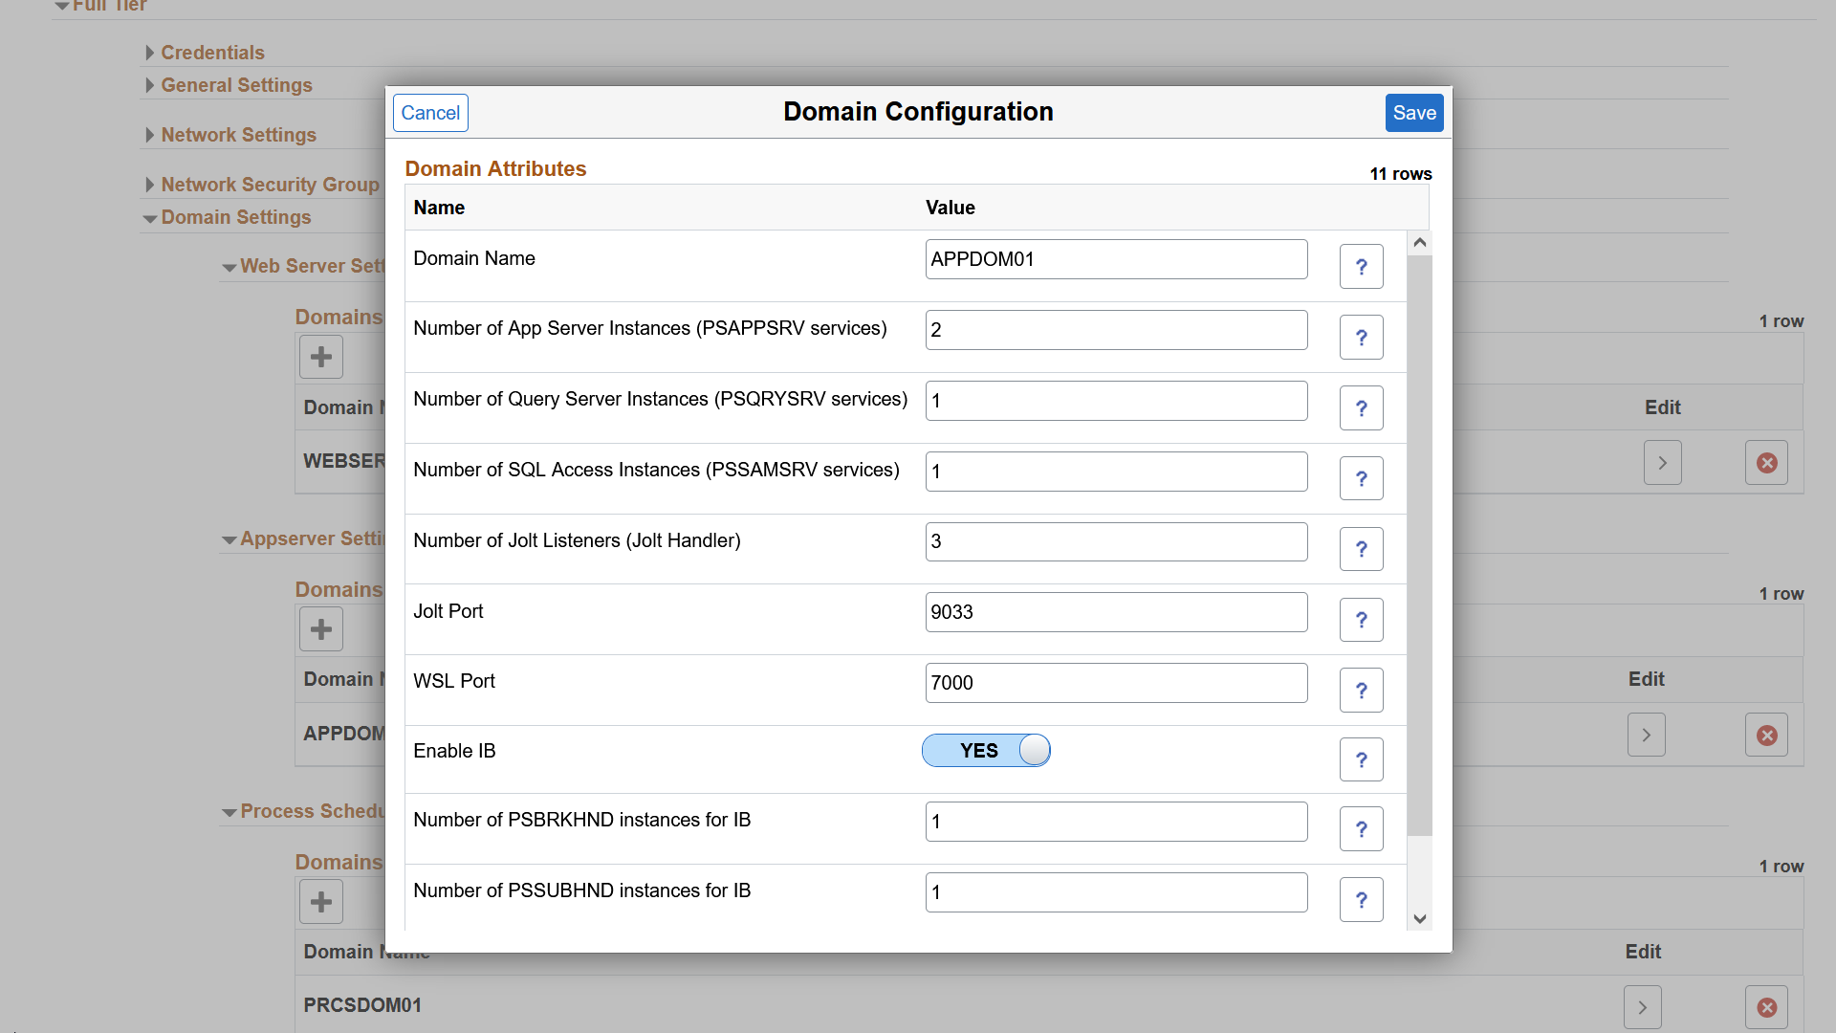This screenshot has height=1033, width=1836.
Task: Click help for PSBRKHND instances
Action: pos(1361,829)
